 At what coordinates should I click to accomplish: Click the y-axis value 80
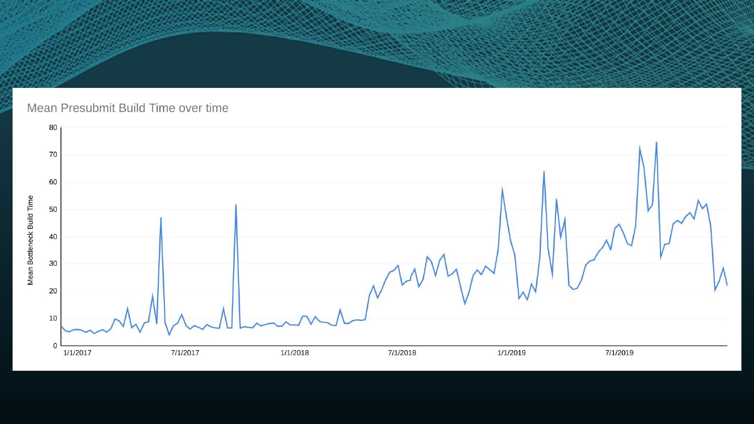click(x=53, y=128)
